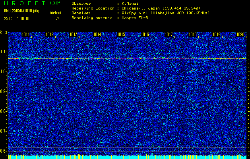Click the kHz axis unit label
The image size is (250, 159).
pyautogui.click(x=4, y=32)
